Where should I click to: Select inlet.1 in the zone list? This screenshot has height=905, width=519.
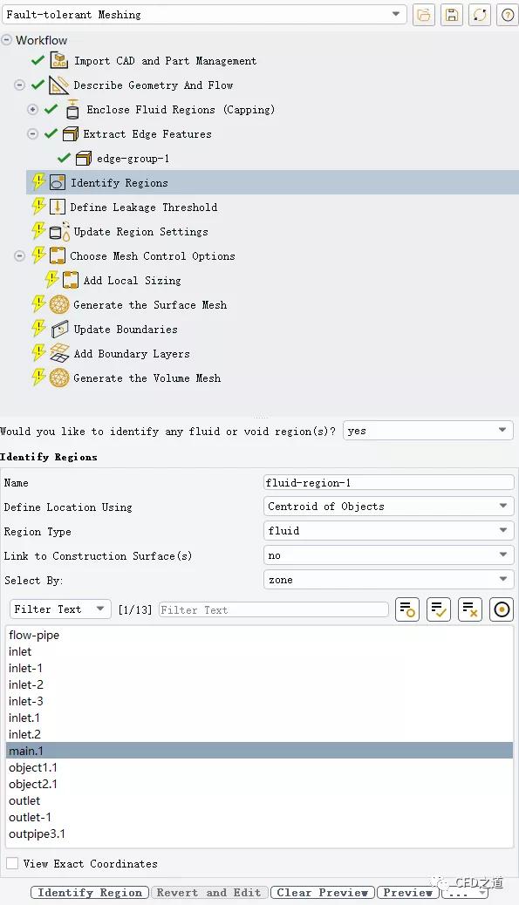(x=259, y=718)
